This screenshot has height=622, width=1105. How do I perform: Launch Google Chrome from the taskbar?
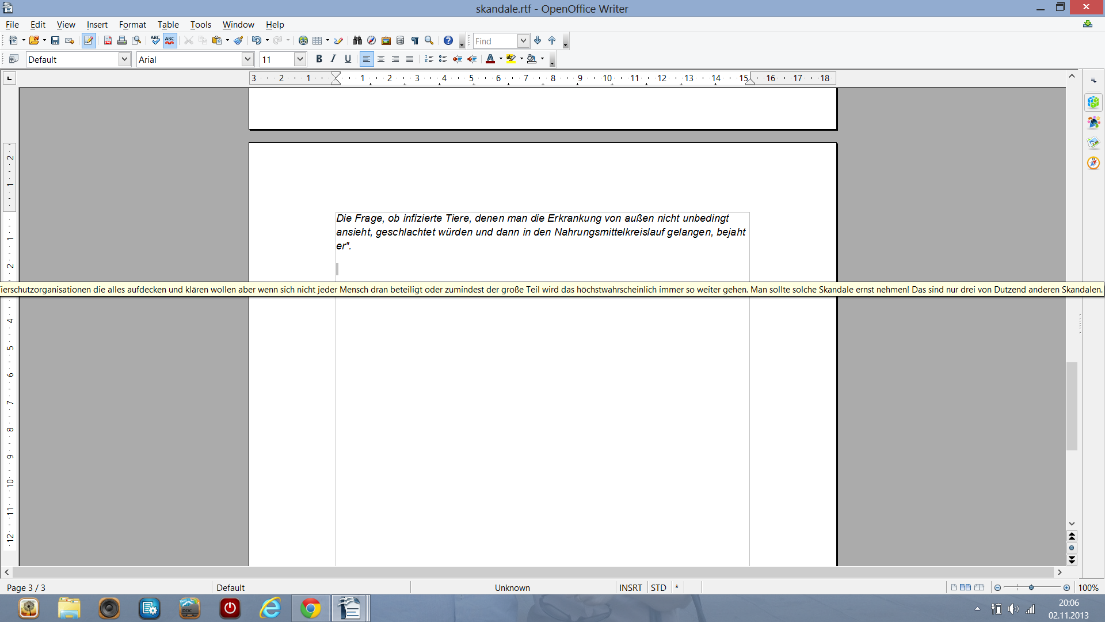pos(310,608)
